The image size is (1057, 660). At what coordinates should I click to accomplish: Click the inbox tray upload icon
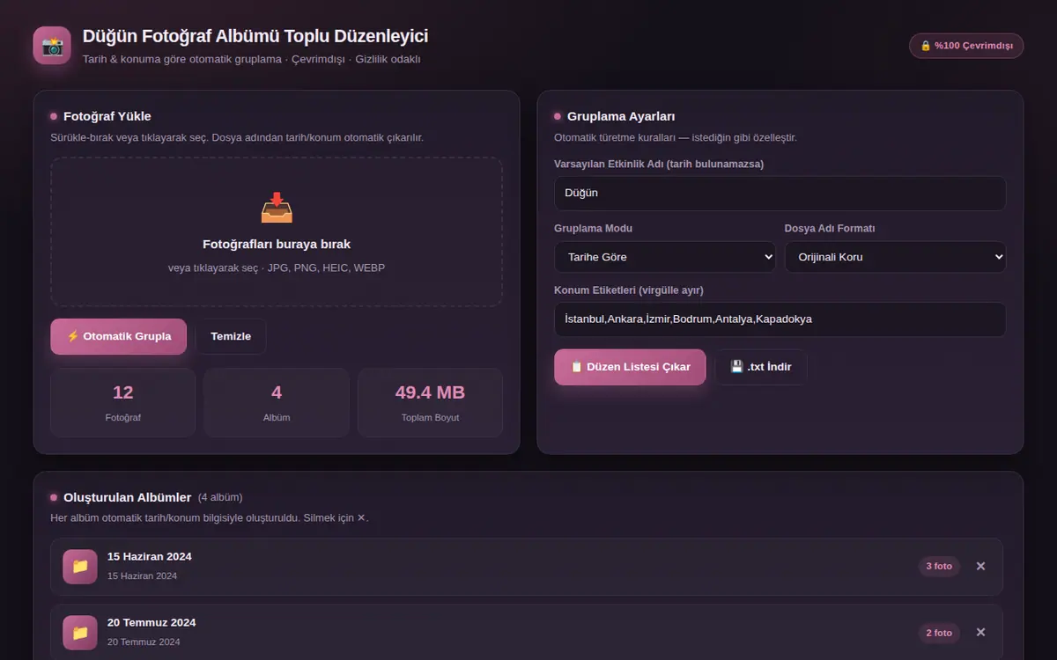(x=277, y=208)
